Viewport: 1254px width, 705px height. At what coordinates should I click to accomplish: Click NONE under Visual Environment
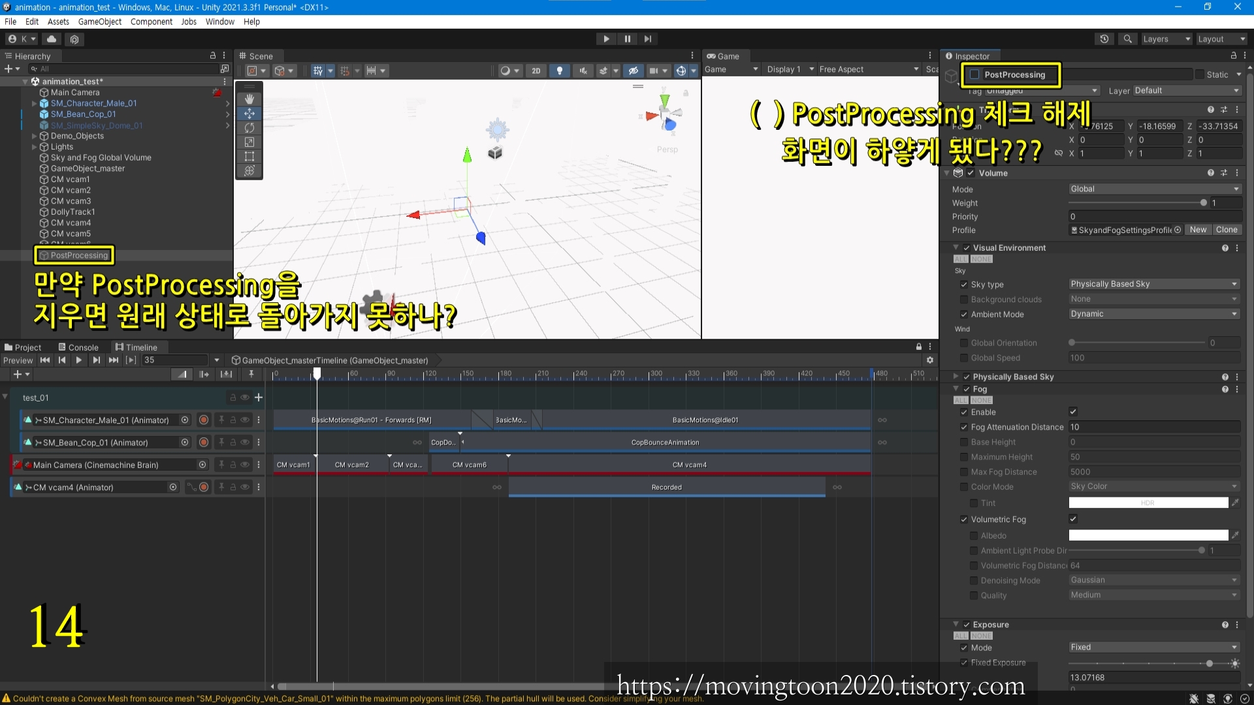pos(981,259)
